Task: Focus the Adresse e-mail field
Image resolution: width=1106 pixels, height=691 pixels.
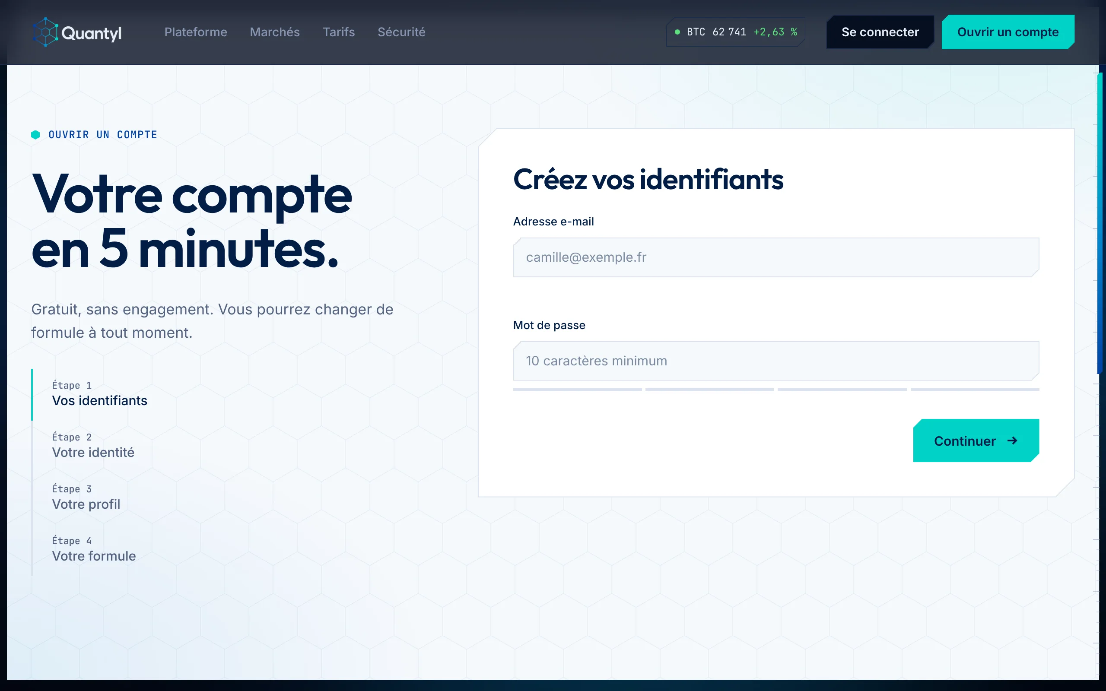Action: coord(776,257)
